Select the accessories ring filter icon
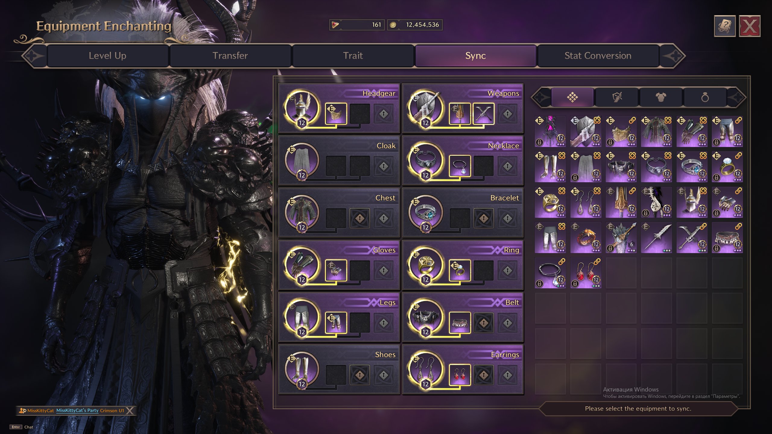772x434 pixels. click(x=705, y=97)
